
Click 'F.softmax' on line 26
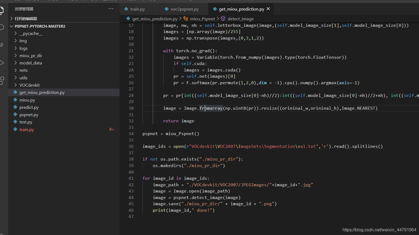tap(198, 83)
